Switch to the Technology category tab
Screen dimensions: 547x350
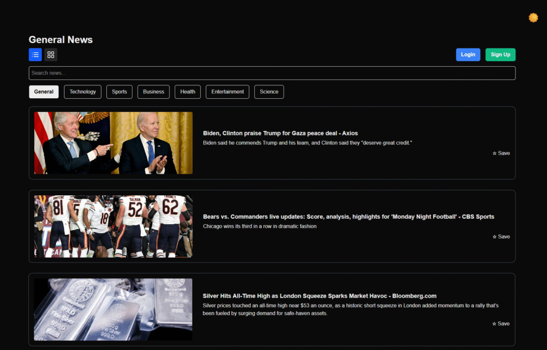coord(82,91)
